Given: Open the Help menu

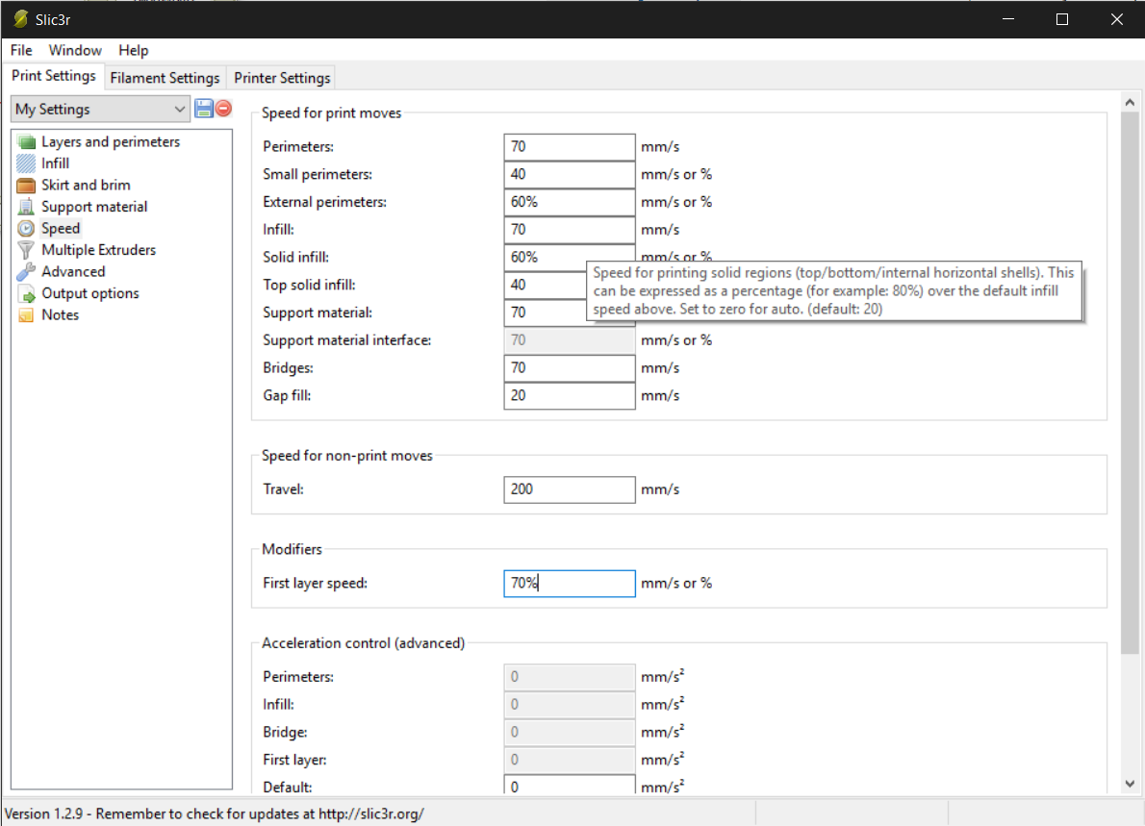Looking at the screenshot, I should pyautogui.click(x=134, y=50).
